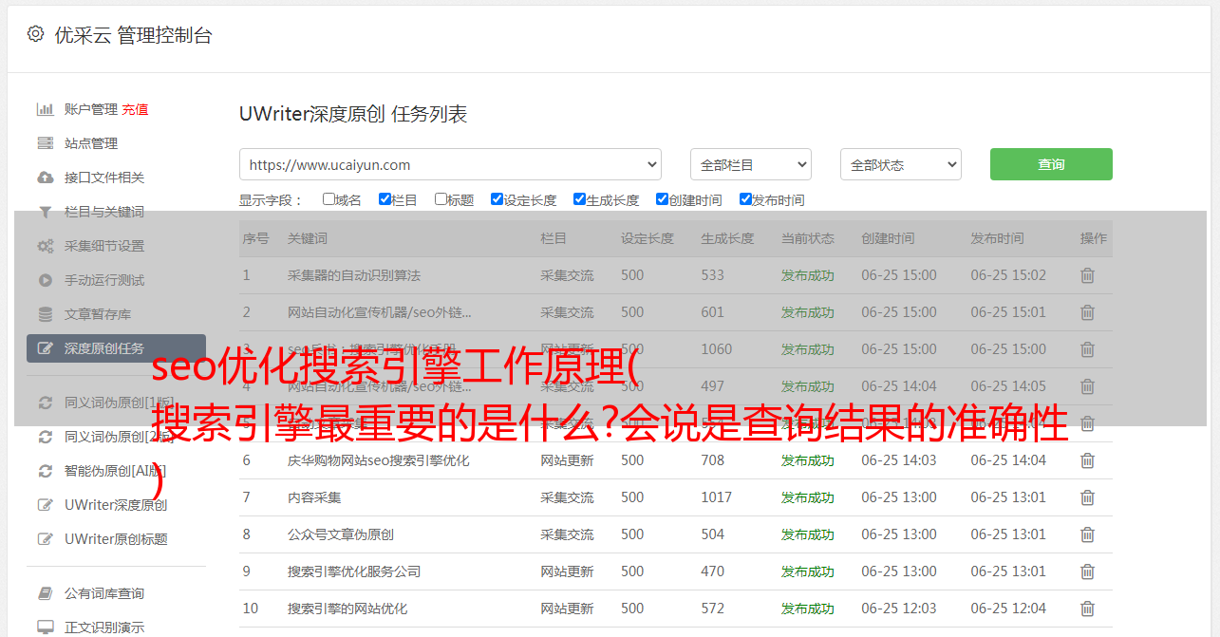Go to UWriter原创标题 sidebar item
Viewport: 1220px width, 637px height.
click(x=116, y=539)
